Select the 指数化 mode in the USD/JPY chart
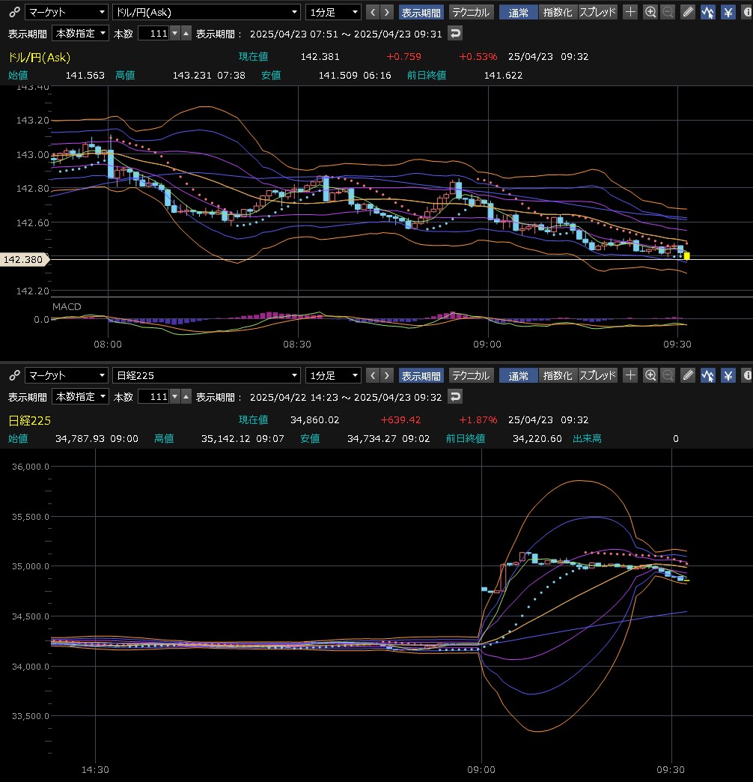 pos(558,12)
